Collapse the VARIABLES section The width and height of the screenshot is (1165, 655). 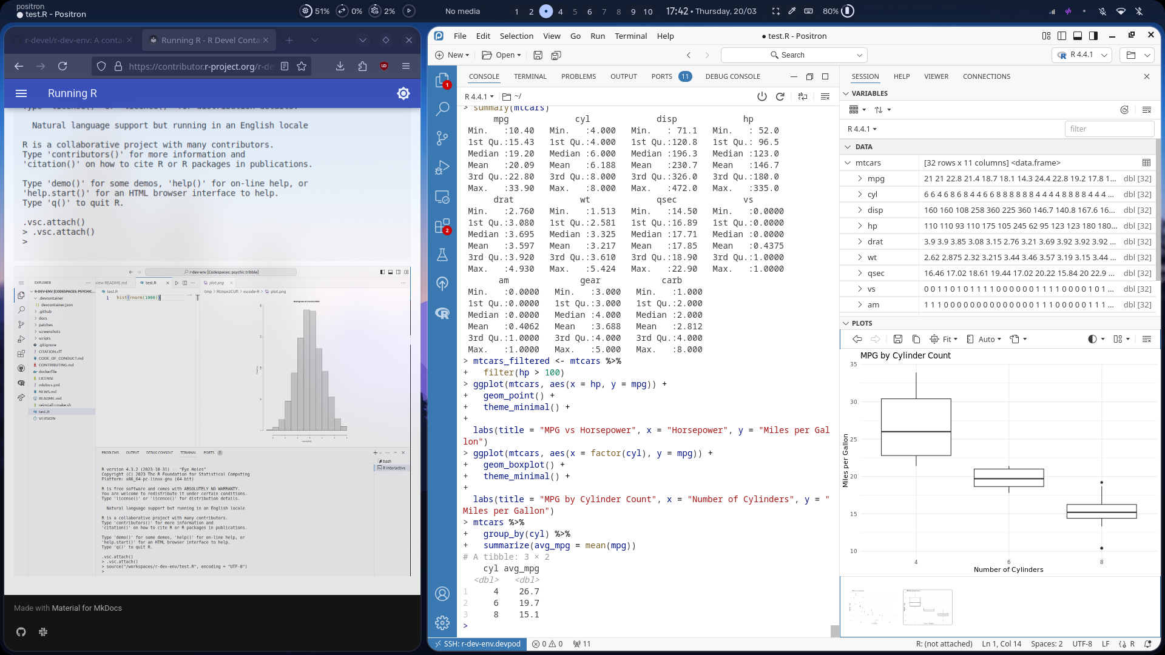tap(846, 93)
